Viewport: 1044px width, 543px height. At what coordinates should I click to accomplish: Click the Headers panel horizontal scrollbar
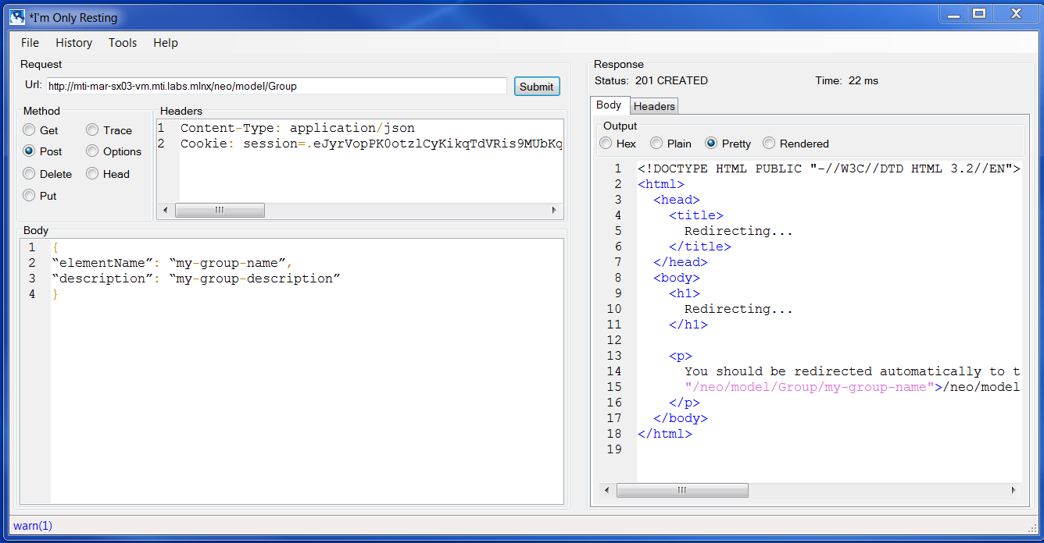220,210
